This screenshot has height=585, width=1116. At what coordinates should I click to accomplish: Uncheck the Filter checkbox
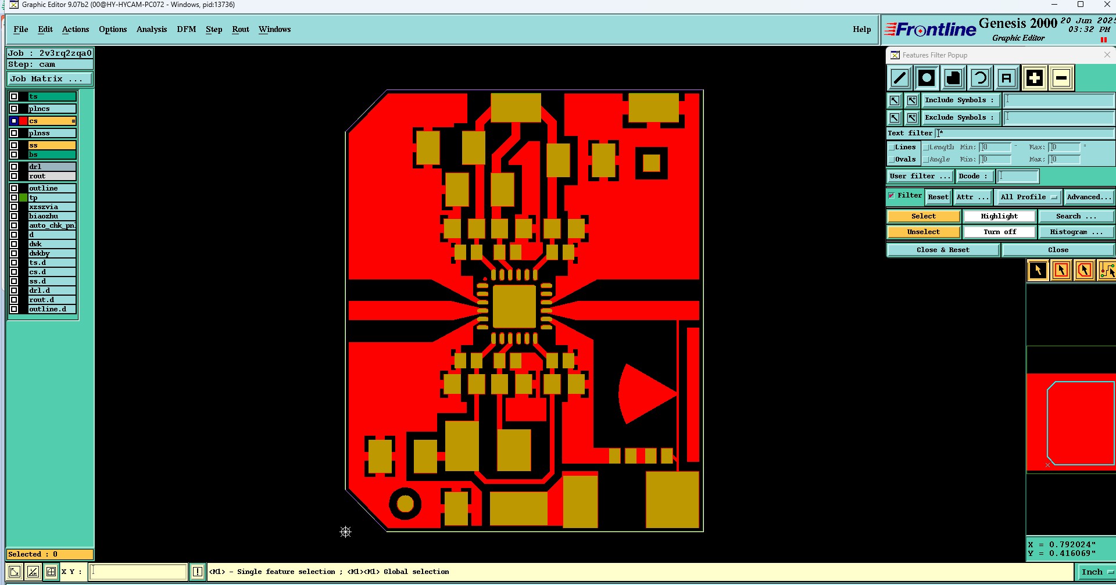(892, 196)
